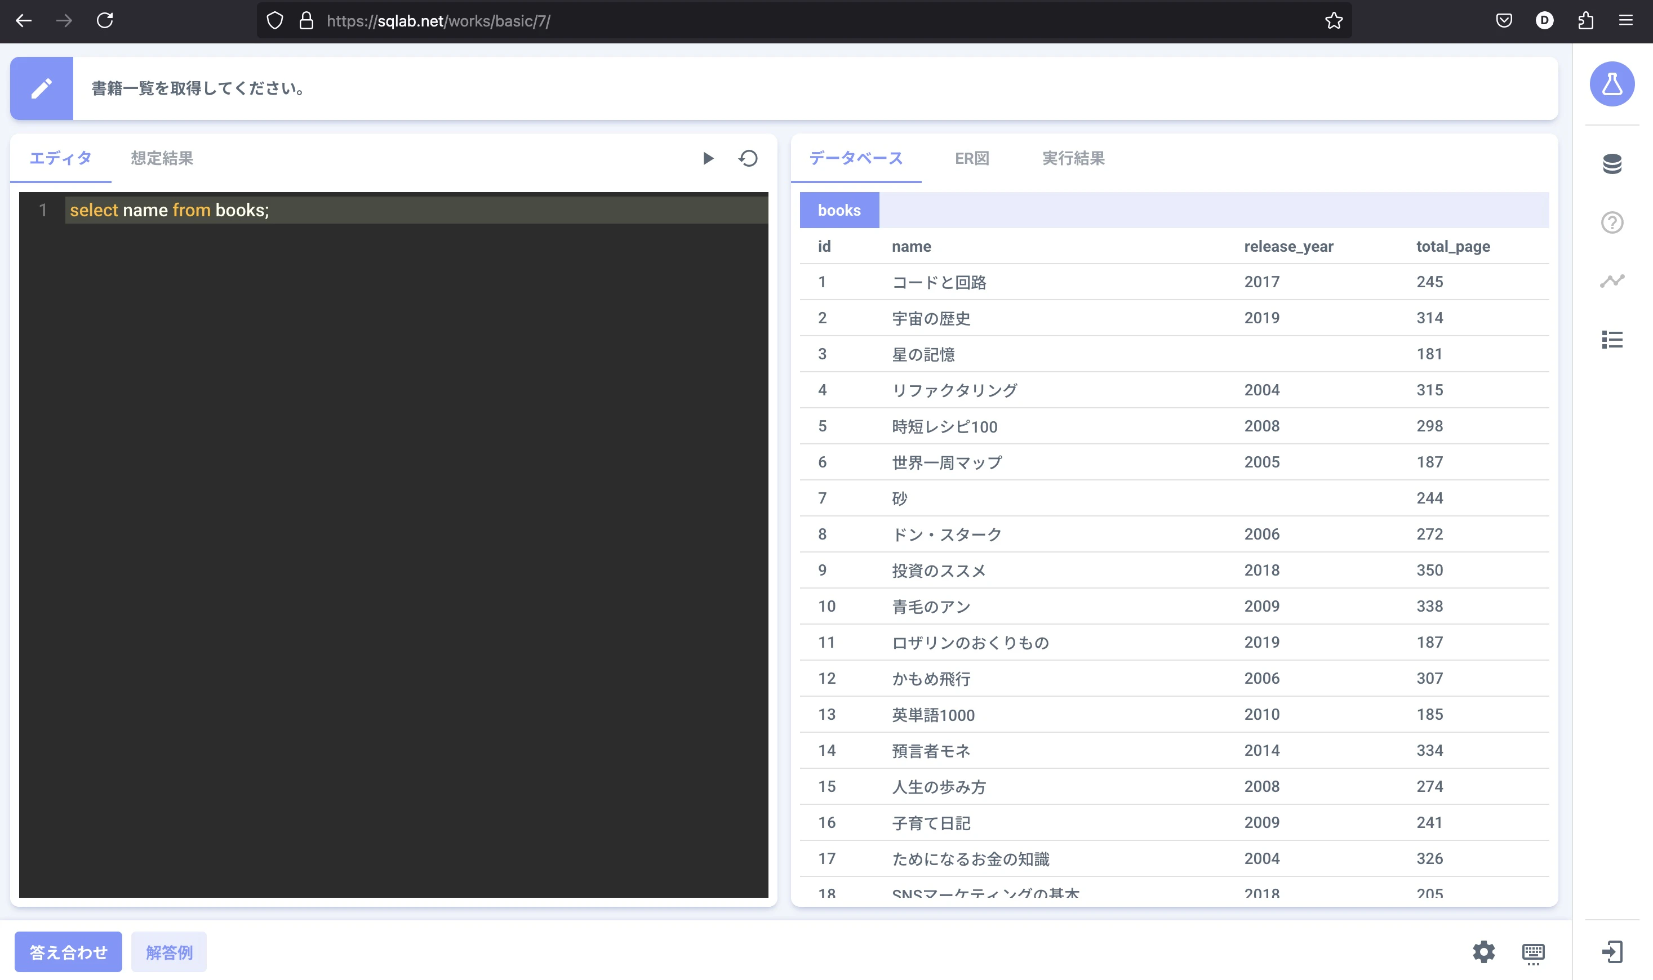Open settings gear icon in the footer

pyautogui.click(x=1483, y=952)
